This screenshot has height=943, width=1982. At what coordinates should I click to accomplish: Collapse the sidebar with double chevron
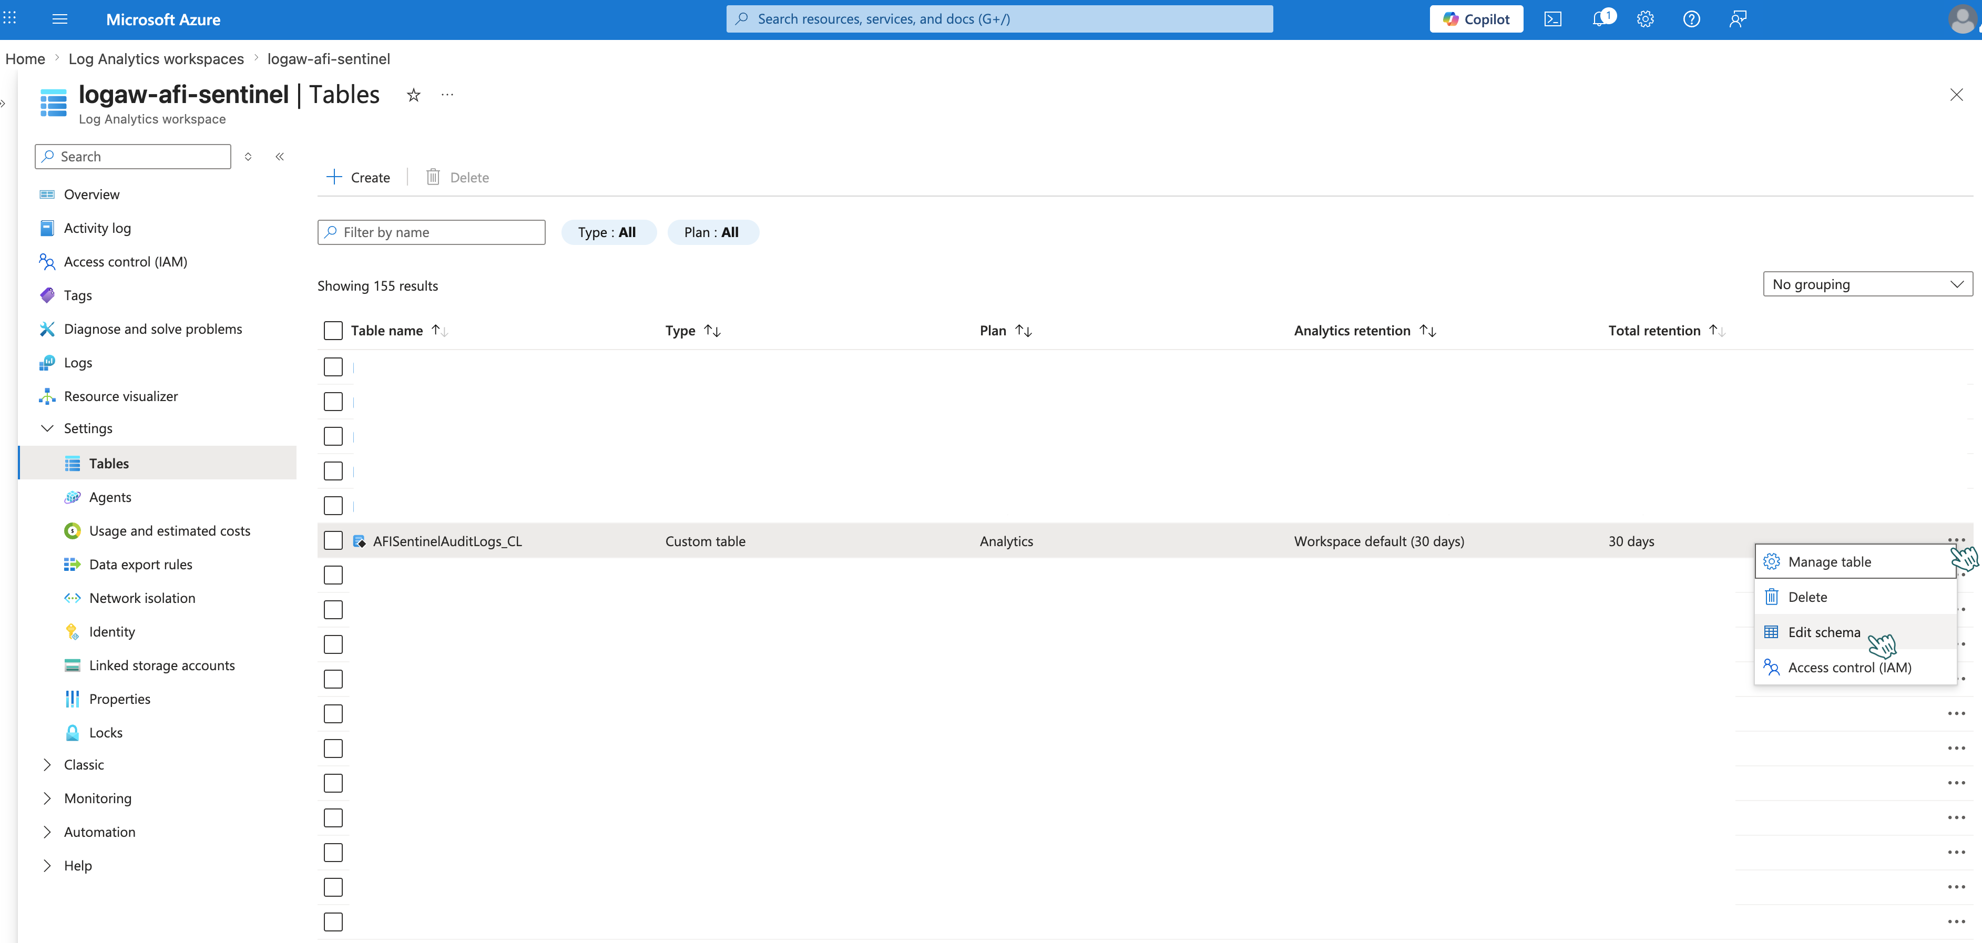tap(280, 157)
